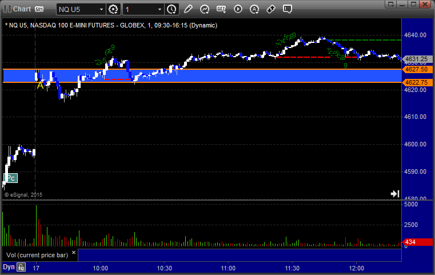Viewport: 435px width, 275px height.
Task: Click the 4631.25 current price label
Action: [x=417, y=59]
